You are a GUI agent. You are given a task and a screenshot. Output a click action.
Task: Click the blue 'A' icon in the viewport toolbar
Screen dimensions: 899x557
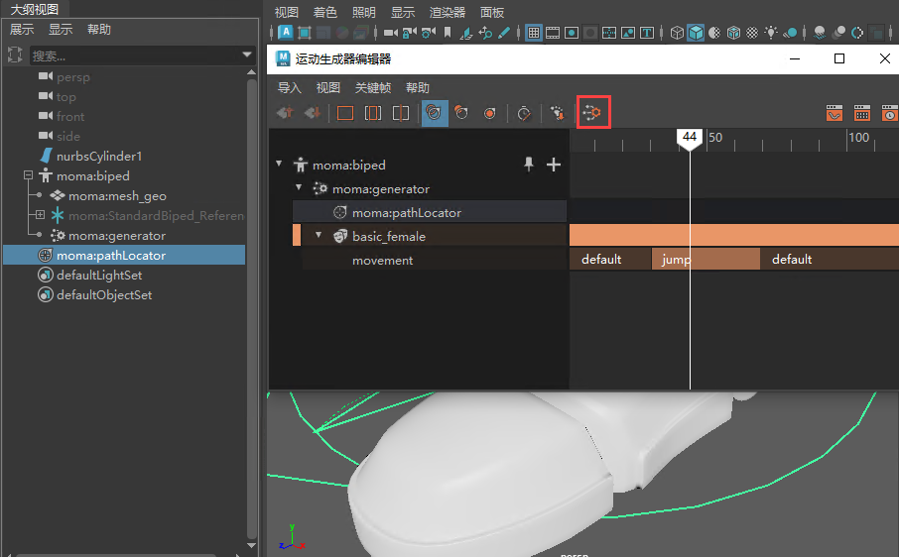[x=286, y=32]
